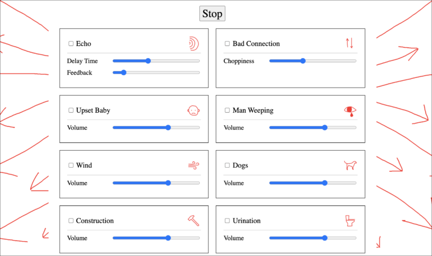
Task: Click the Echo sound waves icon
Action: coord(194,43)
